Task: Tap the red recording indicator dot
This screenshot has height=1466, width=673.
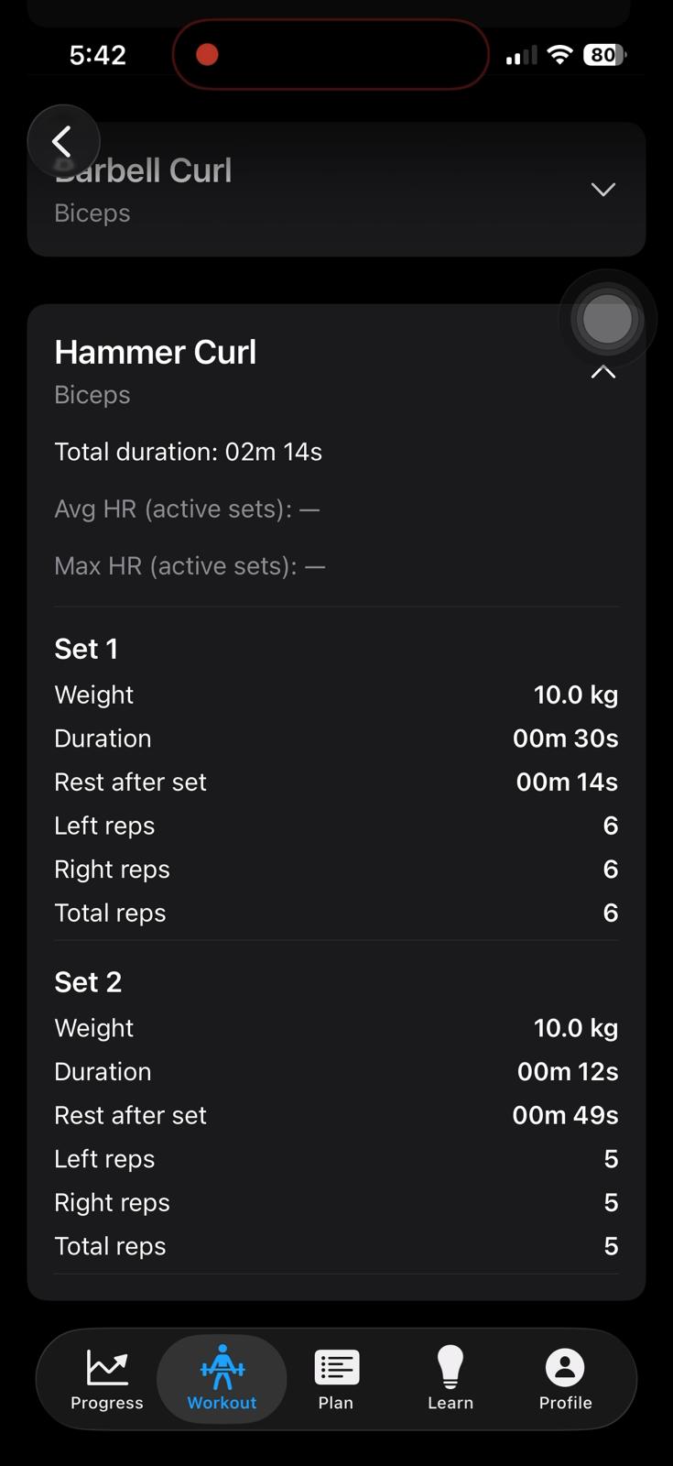Action: tap(207, 55)
